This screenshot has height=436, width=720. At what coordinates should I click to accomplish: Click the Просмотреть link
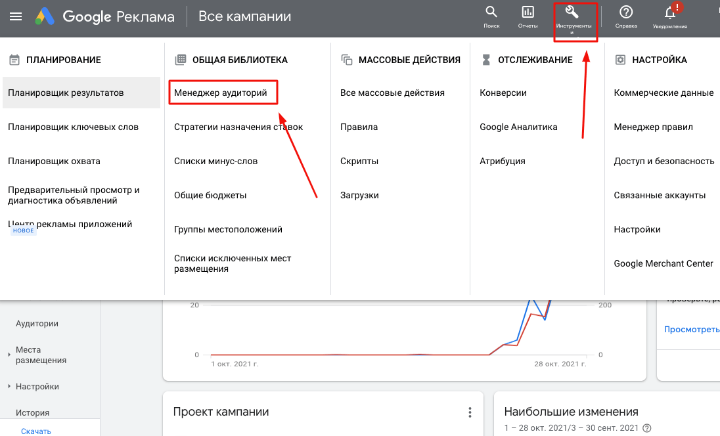692,330
